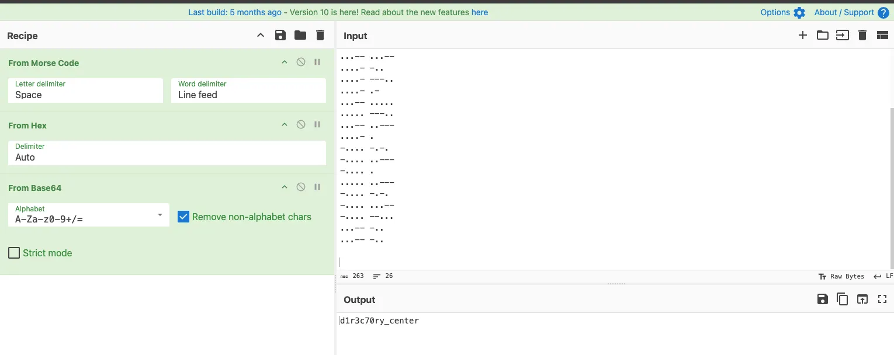The height and width of the screenshot is (355, 894).
Task: Copy raw output to clipboard
Action: click(843, 300)
